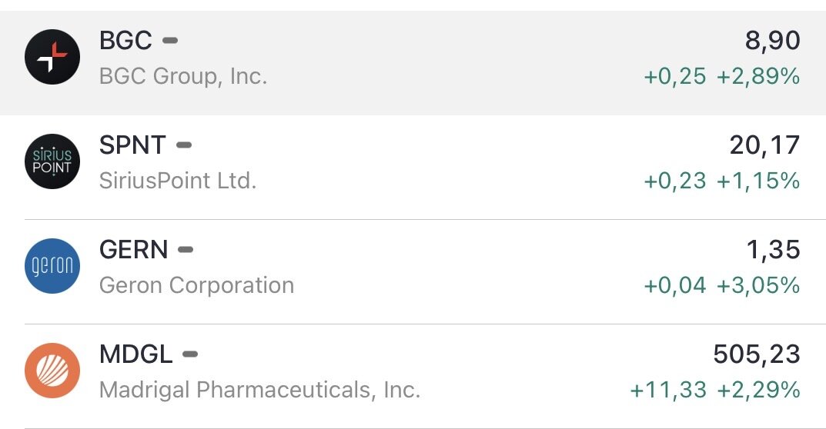Tap MDGL percent change +2,29%
Screen dimensions: 826x429
[x=758, y=390]
